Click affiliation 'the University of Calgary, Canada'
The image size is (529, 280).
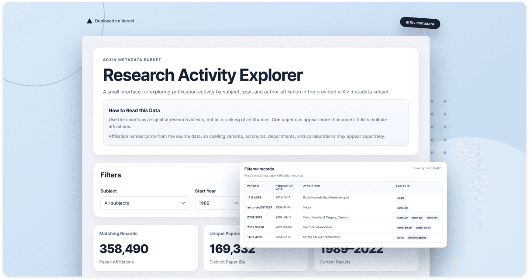[325, 217]
